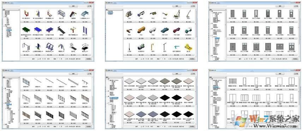
Task: Click vertical scrollbar of floor tile gallery
Action: click(196, 100)
